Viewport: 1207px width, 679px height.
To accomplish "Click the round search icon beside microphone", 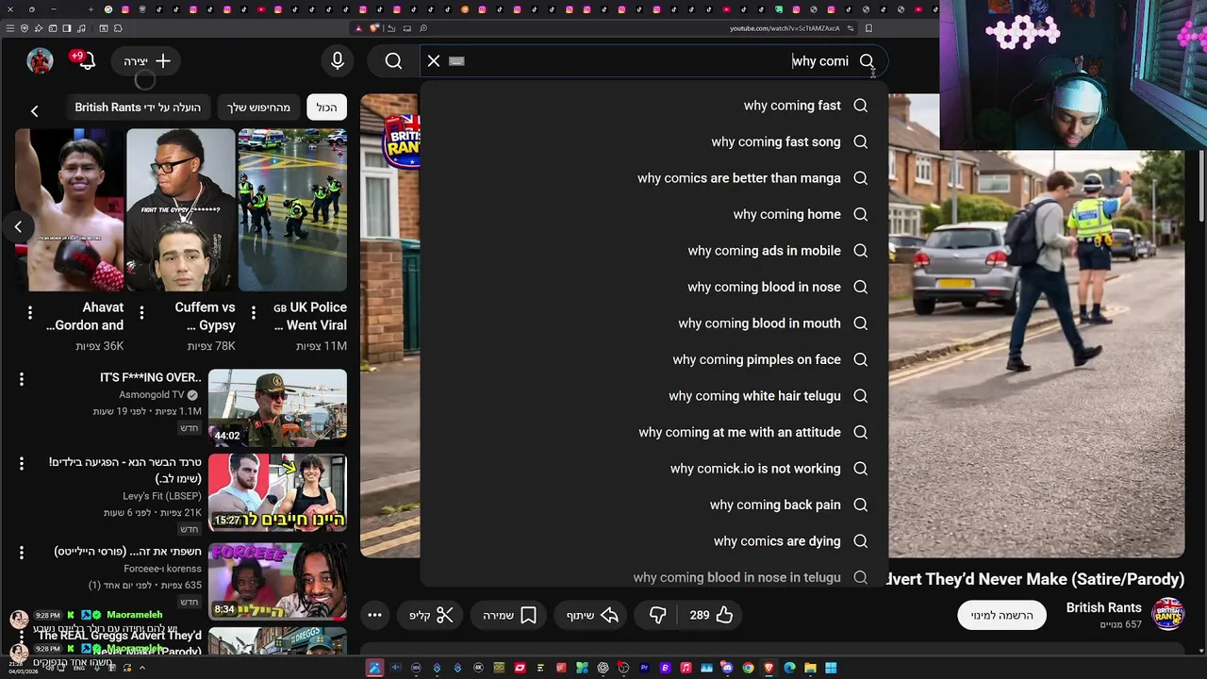I will [x=393, y=61].
